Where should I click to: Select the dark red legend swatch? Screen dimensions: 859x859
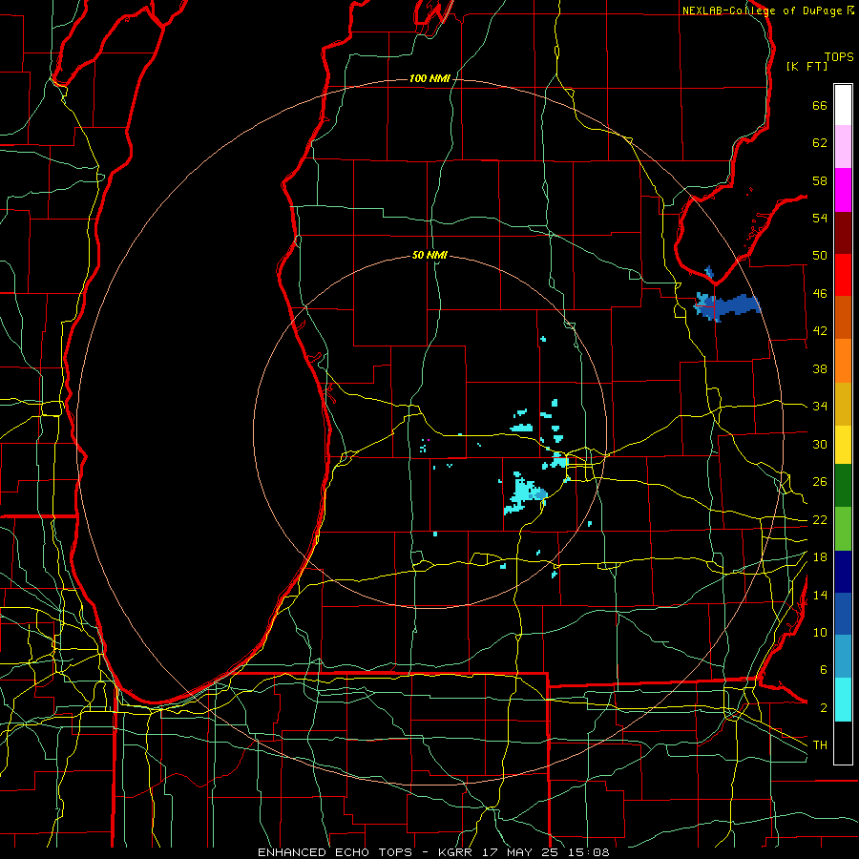click(x=843, y=233)
